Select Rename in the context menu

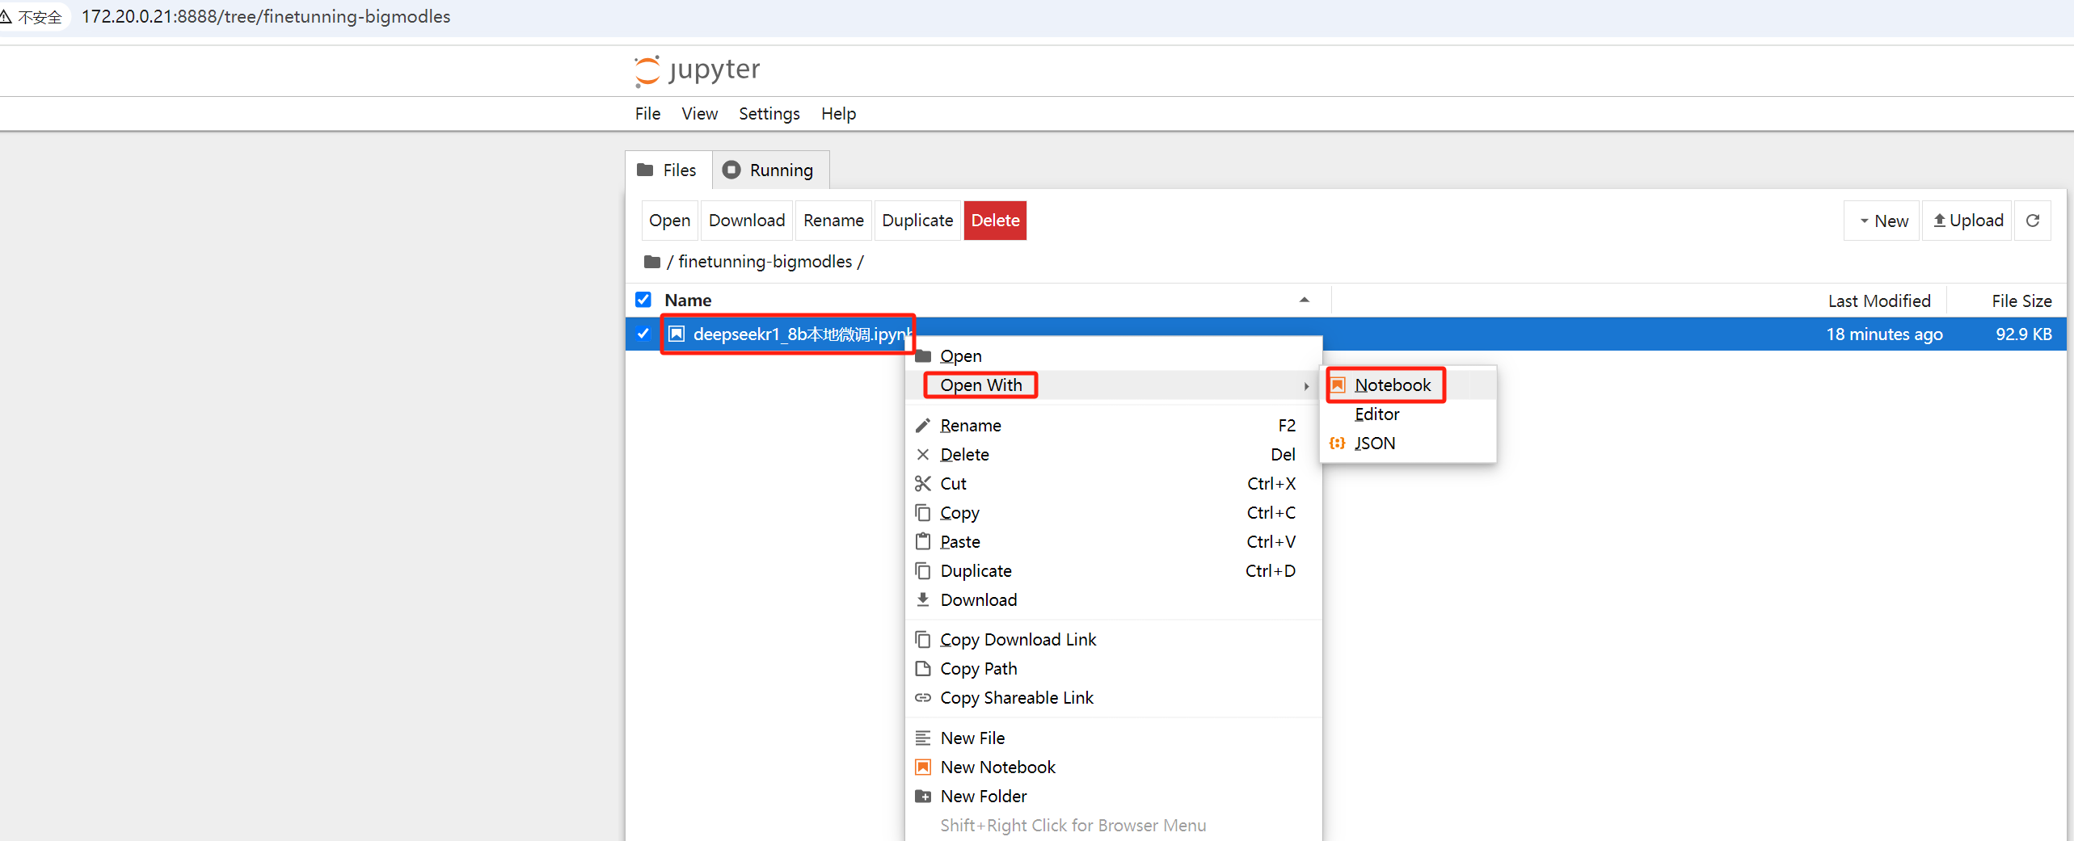point(1114,426)
